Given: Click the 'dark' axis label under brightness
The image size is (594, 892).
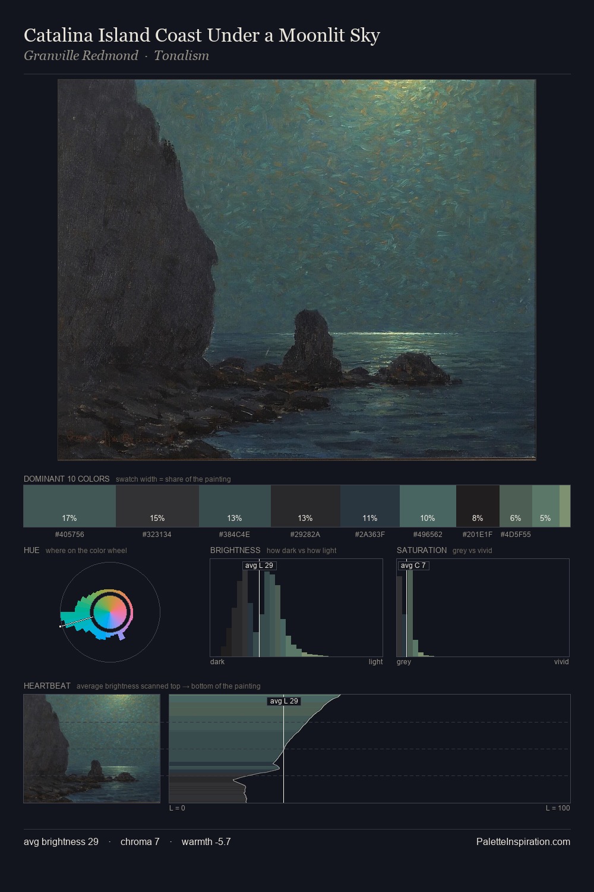Looking at the screenshot, I should (217, 662).
